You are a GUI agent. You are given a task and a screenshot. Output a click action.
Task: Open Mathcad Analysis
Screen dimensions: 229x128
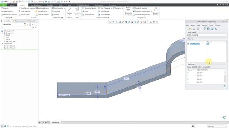coord(42,8)
